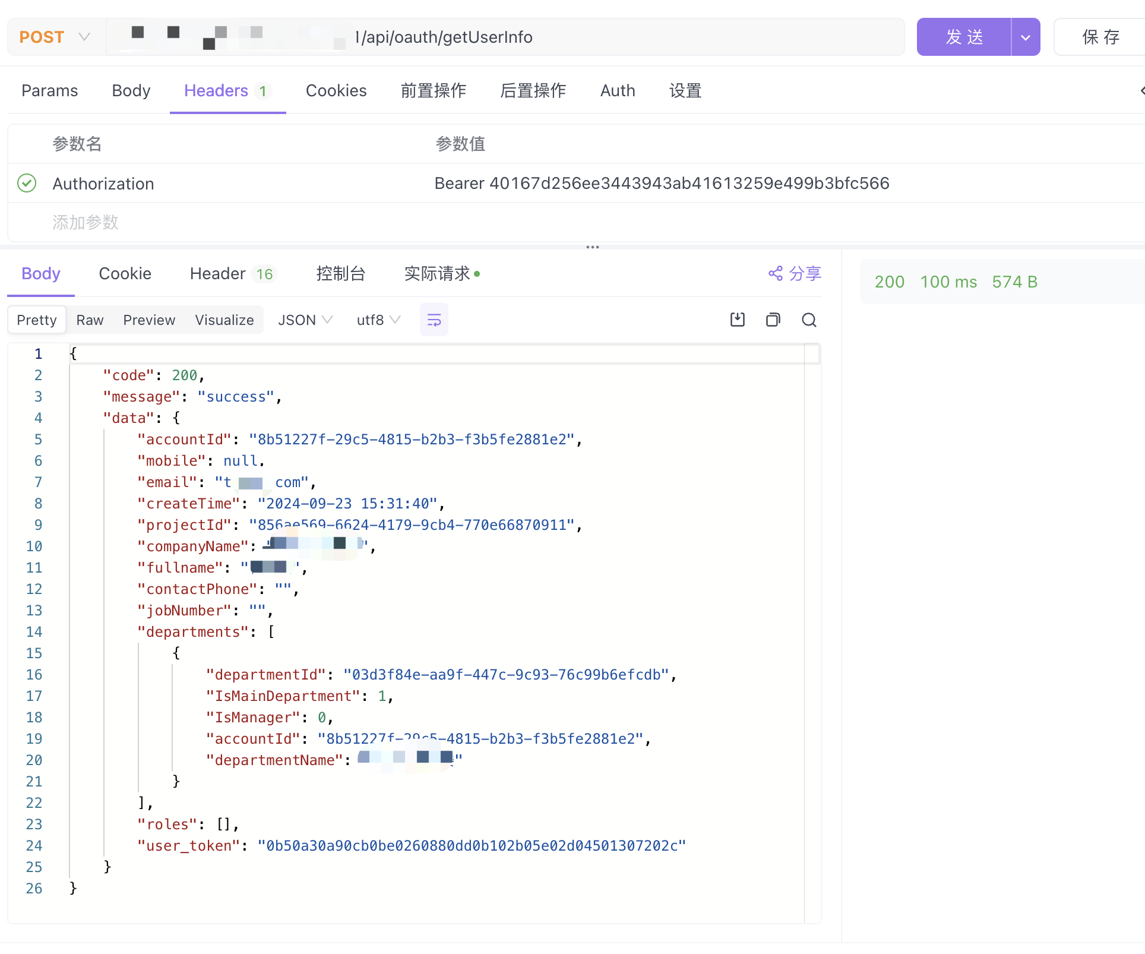1145x954 pixels.
Task: Toggle the Authorization header checkbox
Action: 27,183
